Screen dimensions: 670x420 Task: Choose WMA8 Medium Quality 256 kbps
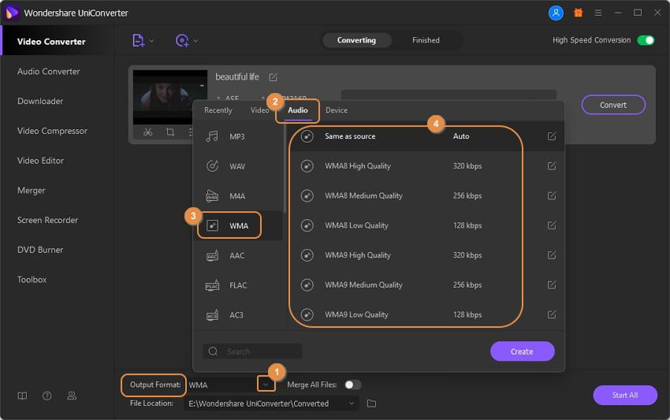(426, 195)
